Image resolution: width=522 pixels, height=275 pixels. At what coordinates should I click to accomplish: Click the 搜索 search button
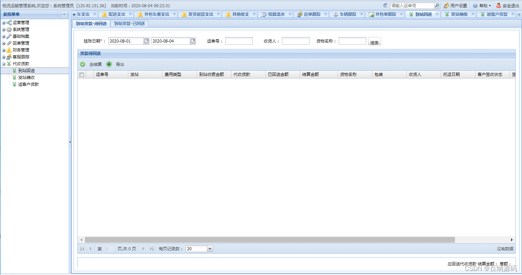[x=374, y=41]
